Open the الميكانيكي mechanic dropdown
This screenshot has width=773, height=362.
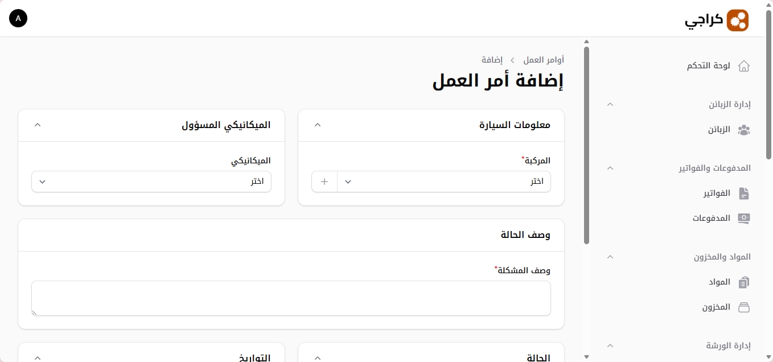click(x=151, y=182)
